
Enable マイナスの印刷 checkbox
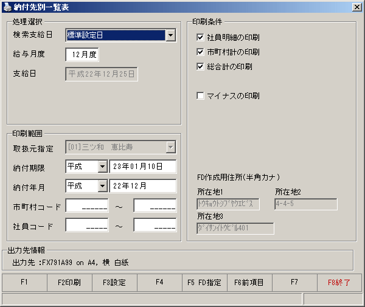tap(200, 95)
